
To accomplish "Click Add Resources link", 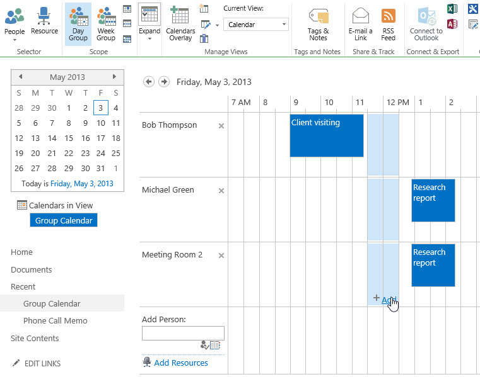I will click(181, 363).
